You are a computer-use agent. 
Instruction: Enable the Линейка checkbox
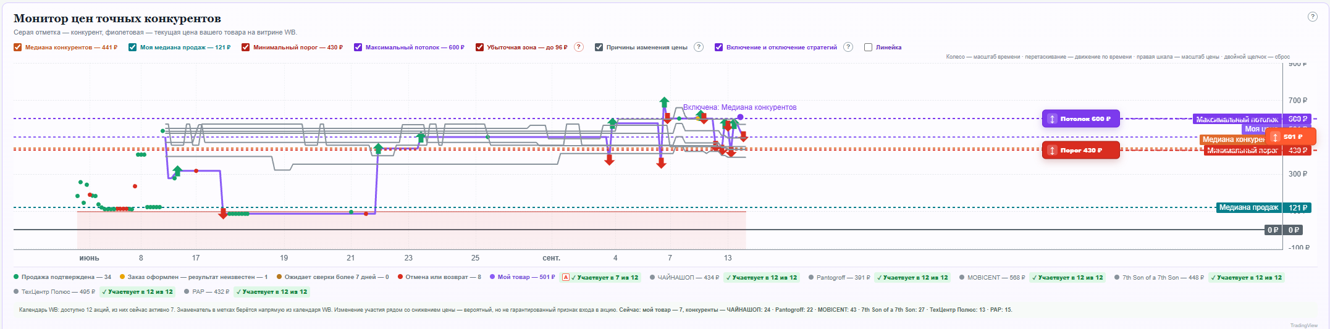pyautogui.click(x=868, y=47)
